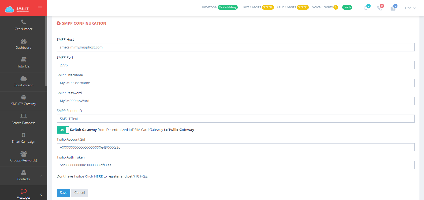
Task: Turn off the Switch Gateway toggle
Action: 63,130
